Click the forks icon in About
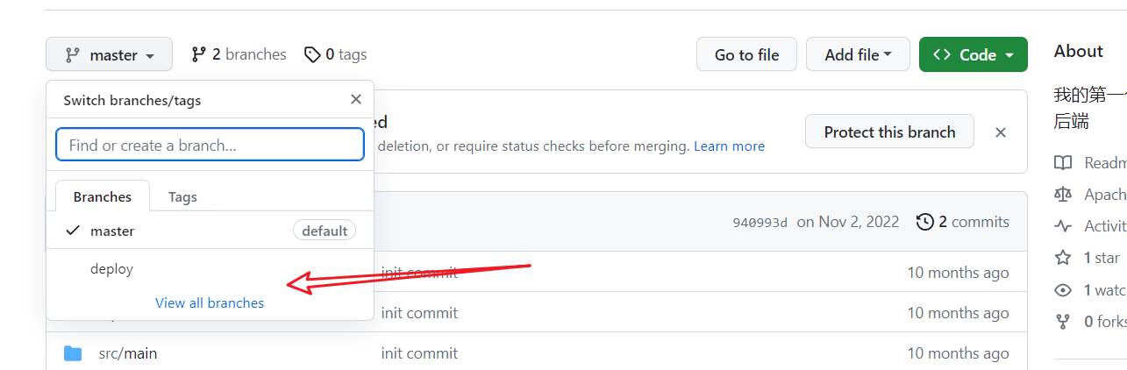Image resolution: width=1127 pixels, height=370 pixels. [1063, 322]
